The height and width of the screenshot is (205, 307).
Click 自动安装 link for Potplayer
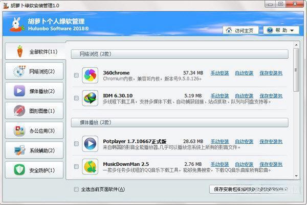244,141
